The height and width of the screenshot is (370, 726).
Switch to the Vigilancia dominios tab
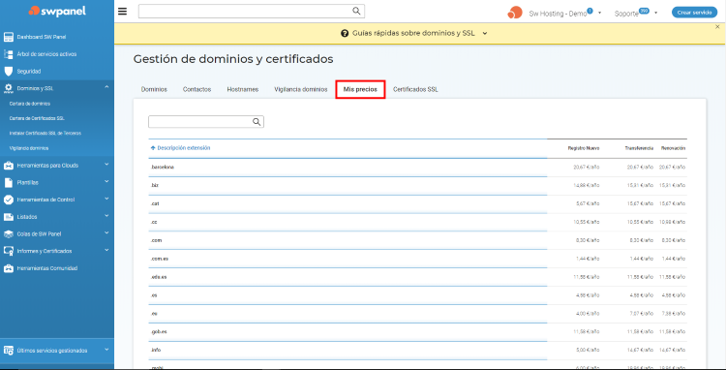point(301,89)
